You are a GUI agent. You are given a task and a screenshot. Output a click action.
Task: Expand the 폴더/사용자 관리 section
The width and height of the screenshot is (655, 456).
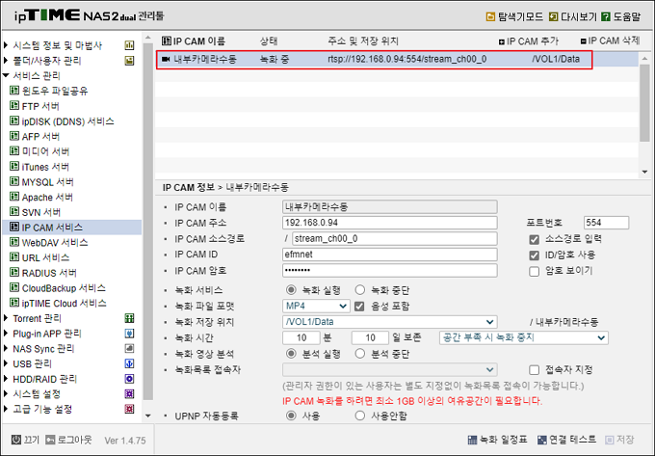point(6,61)
